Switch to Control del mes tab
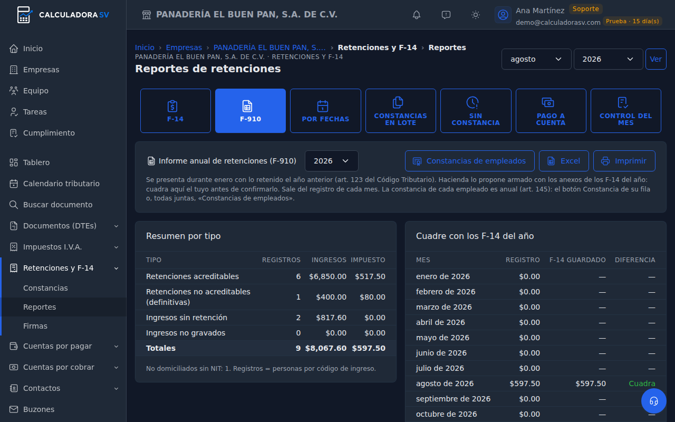Image resolution: width=675 pixels, height=422 pixels. 626,111
